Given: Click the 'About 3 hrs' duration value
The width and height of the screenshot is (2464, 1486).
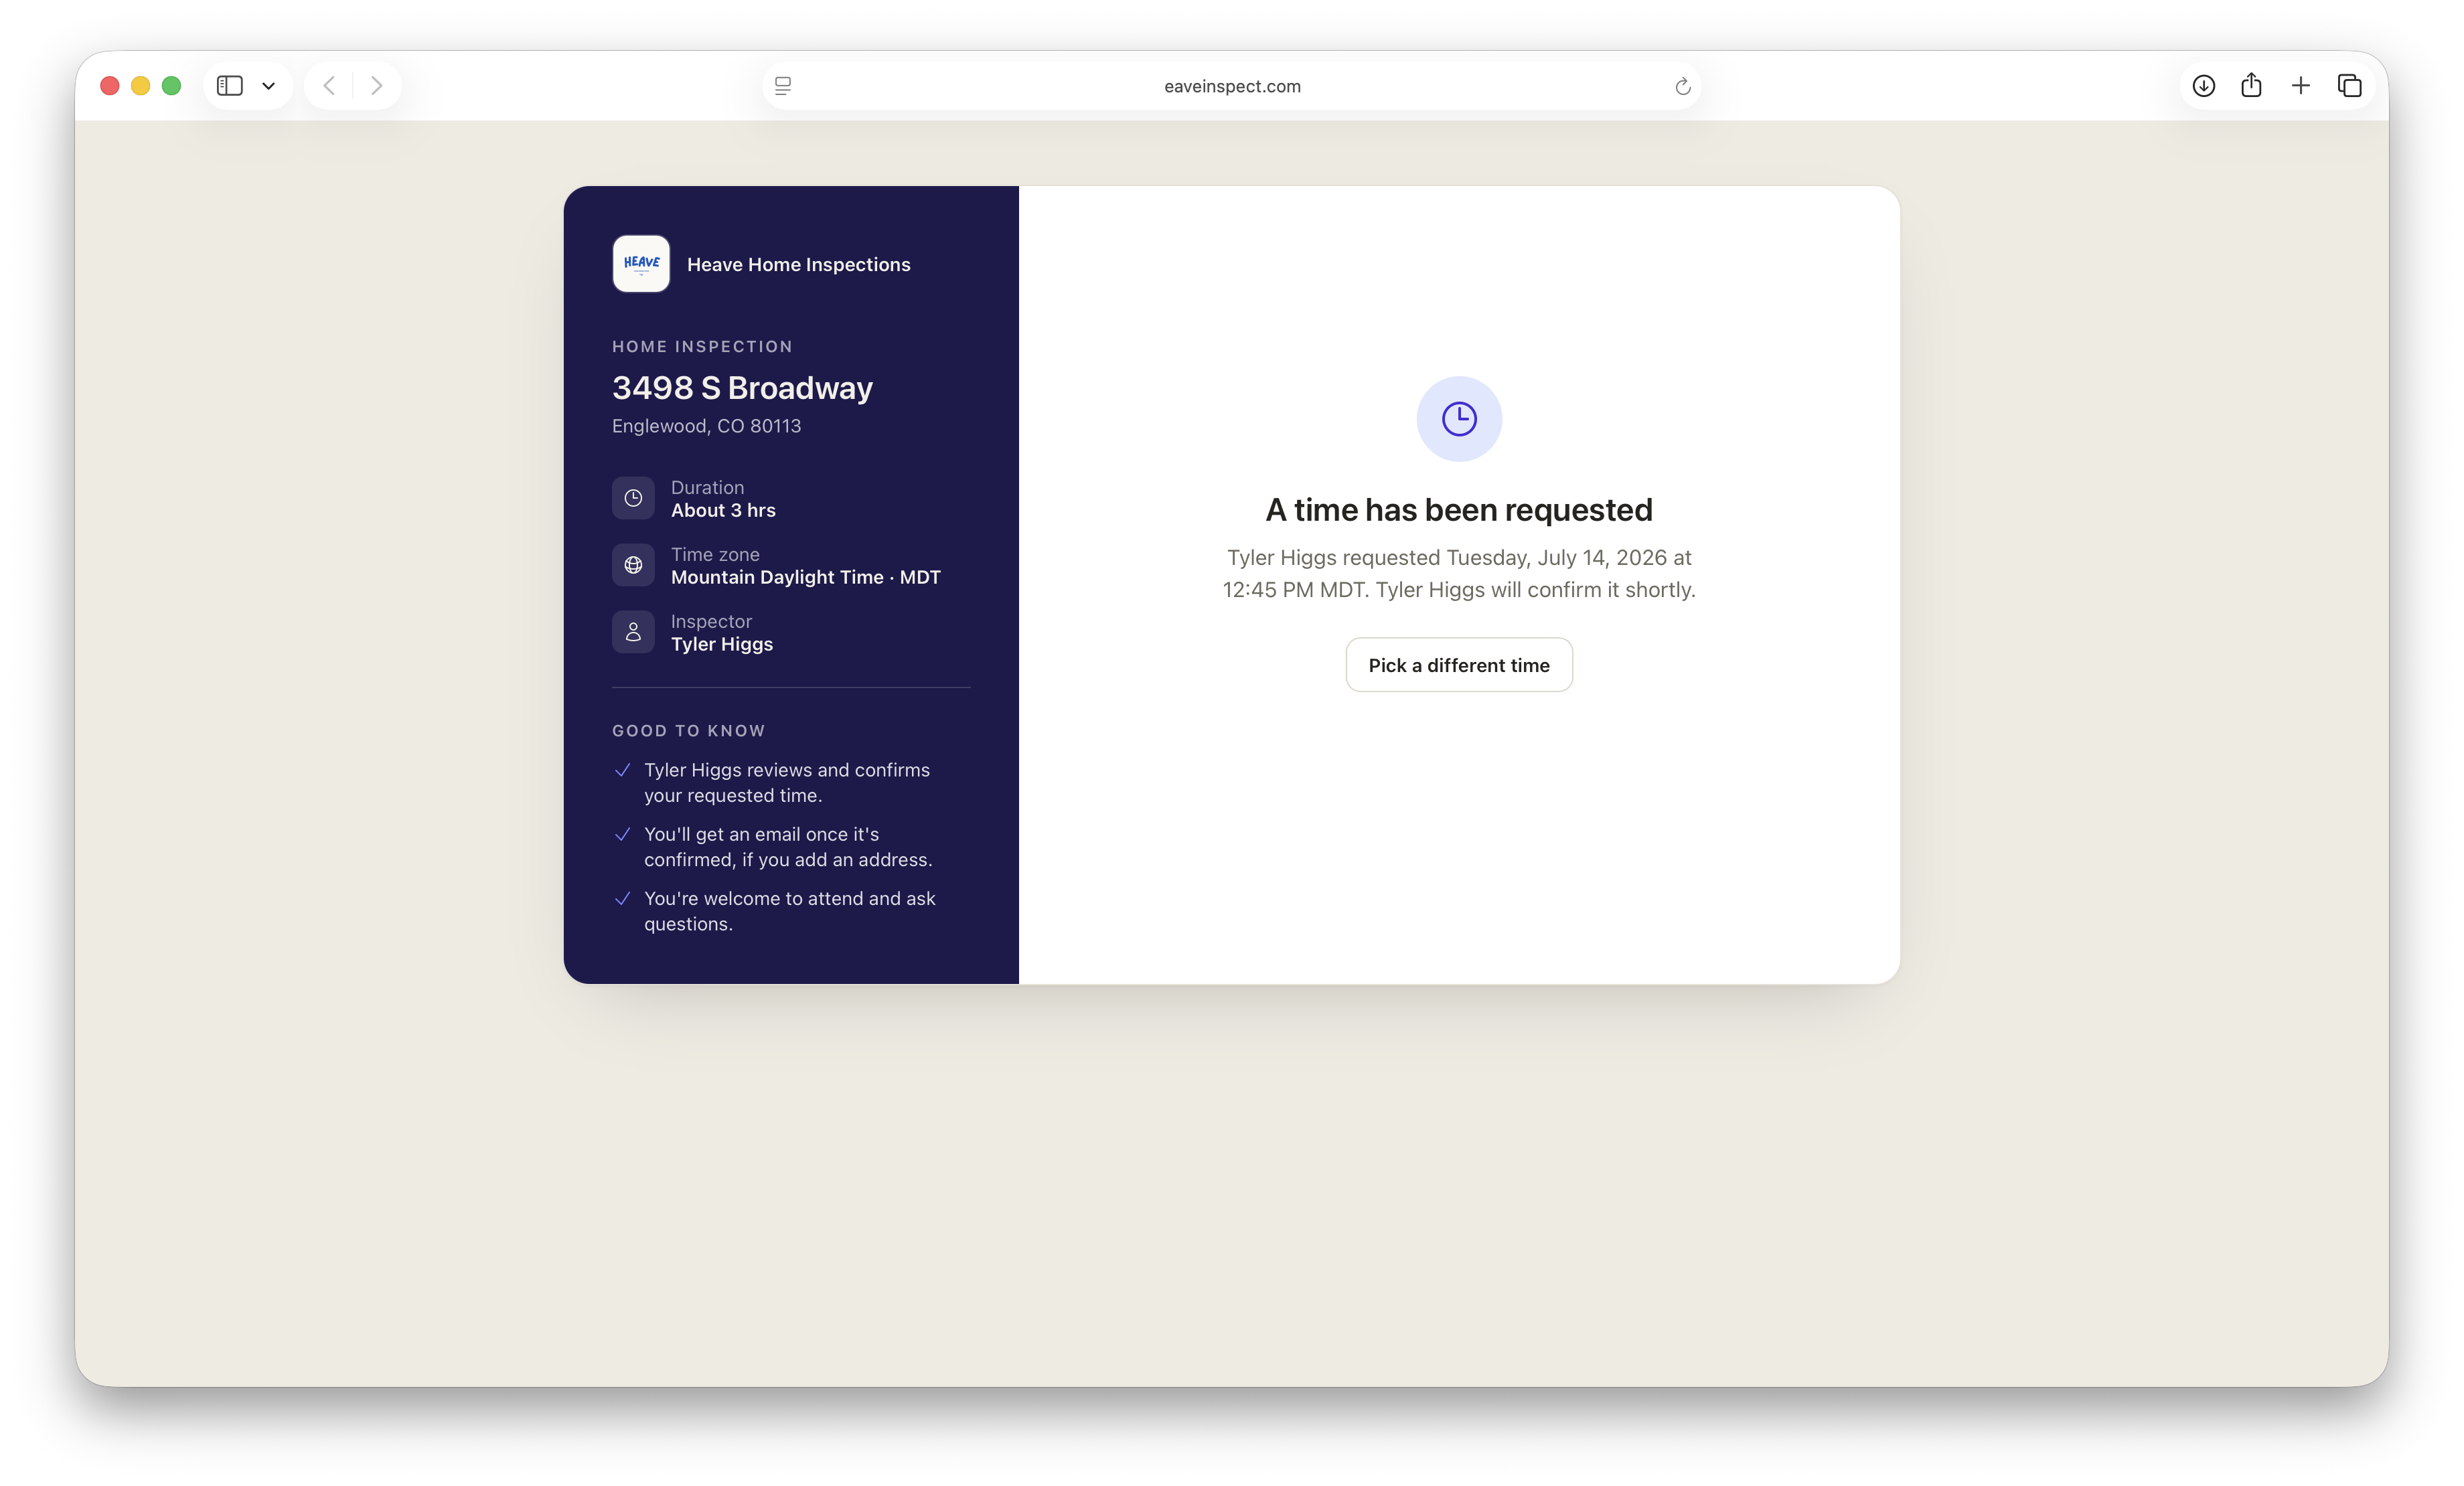Looking at the screenshot, I should [x=723, y=510].
